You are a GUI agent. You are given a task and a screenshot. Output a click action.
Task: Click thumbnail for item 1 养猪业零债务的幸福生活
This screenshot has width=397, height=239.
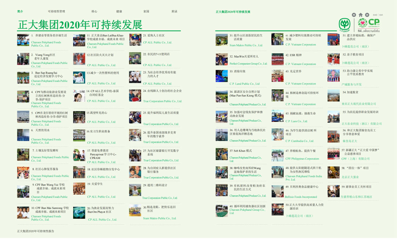(23, 40)
